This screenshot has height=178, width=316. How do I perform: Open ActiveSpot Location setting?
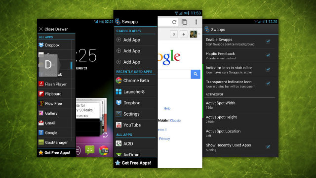(240, 133)
